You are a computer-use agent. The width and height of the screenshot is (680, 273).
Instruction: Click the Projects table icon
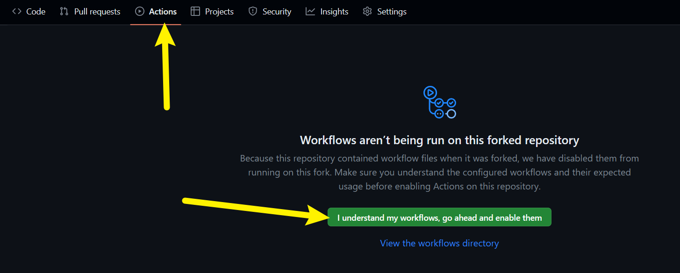pos(195,12)
